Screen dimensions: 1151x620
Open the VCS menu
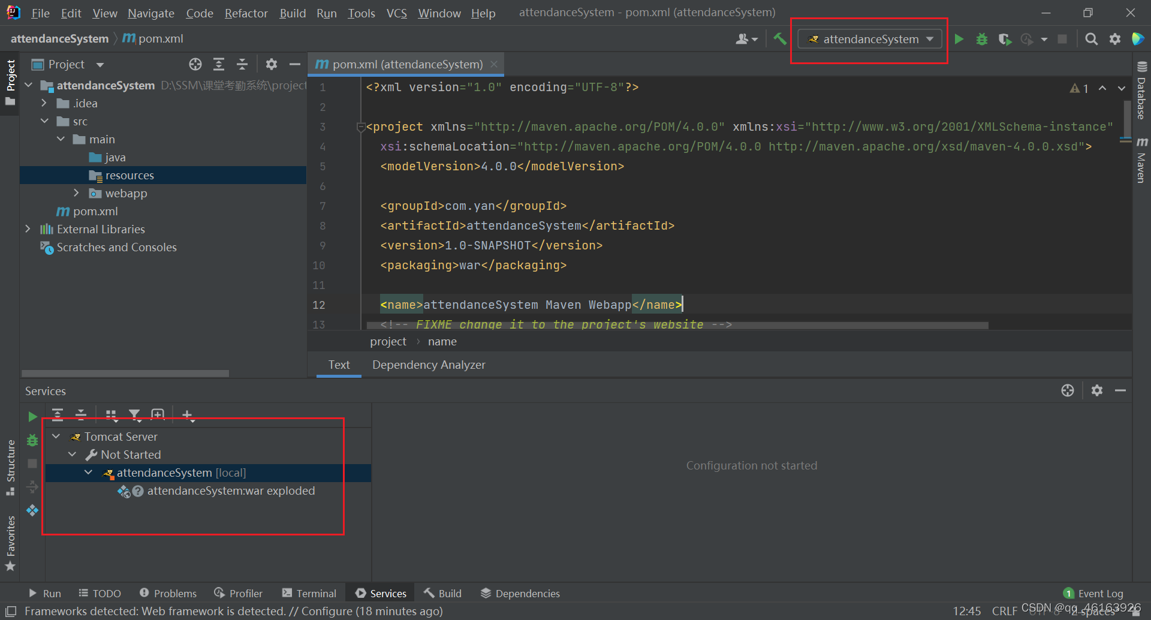click(396, 13)
